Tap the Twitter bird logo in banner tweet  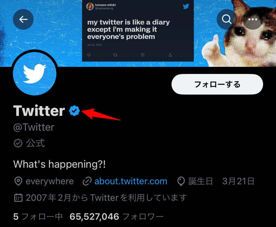[x=186, y=6]
